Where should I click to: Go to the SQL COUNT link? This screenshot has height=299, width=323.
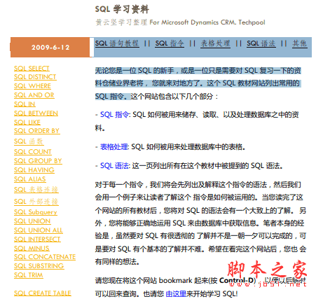[x=33, y=152]
